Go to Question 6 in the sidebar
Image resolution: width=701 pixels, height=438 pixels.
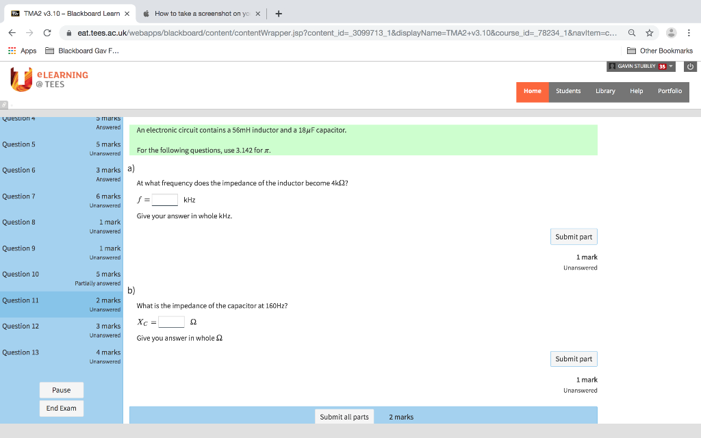coord(61,175)
